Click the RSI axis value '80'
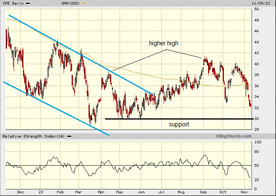Image resolution: width=276 pixels, height=196 pixels. pos(256,151)
